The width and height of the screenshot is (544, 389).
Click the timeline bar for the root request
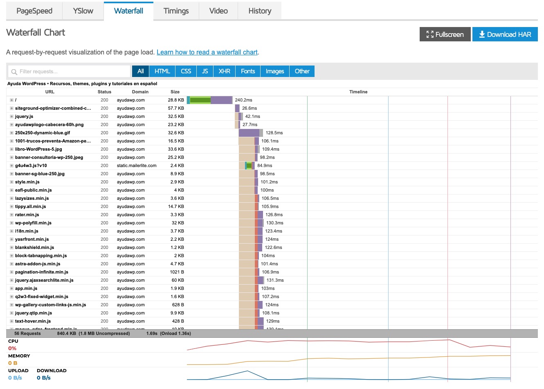pyautogui.click(x=210, y=100)
